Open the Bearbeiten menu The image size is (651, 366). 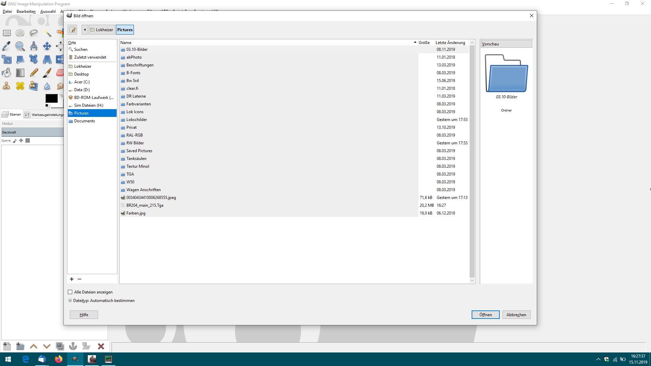pos(26,11)
